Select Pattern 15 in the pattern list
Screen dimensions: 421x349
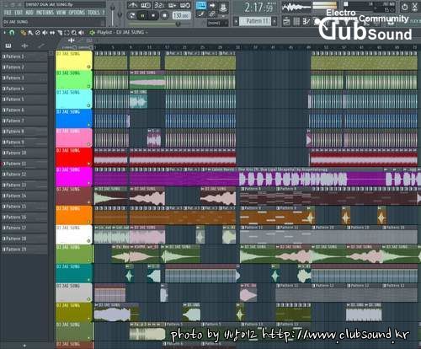24,207
